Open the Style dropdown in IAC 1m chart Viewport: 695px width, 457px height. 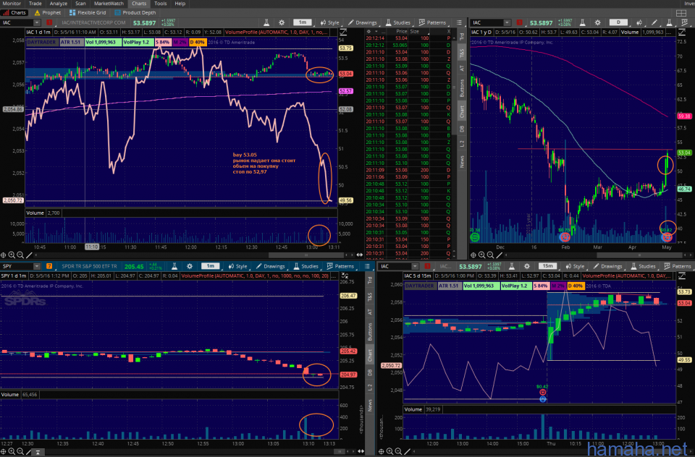click(x=330, y=22)
